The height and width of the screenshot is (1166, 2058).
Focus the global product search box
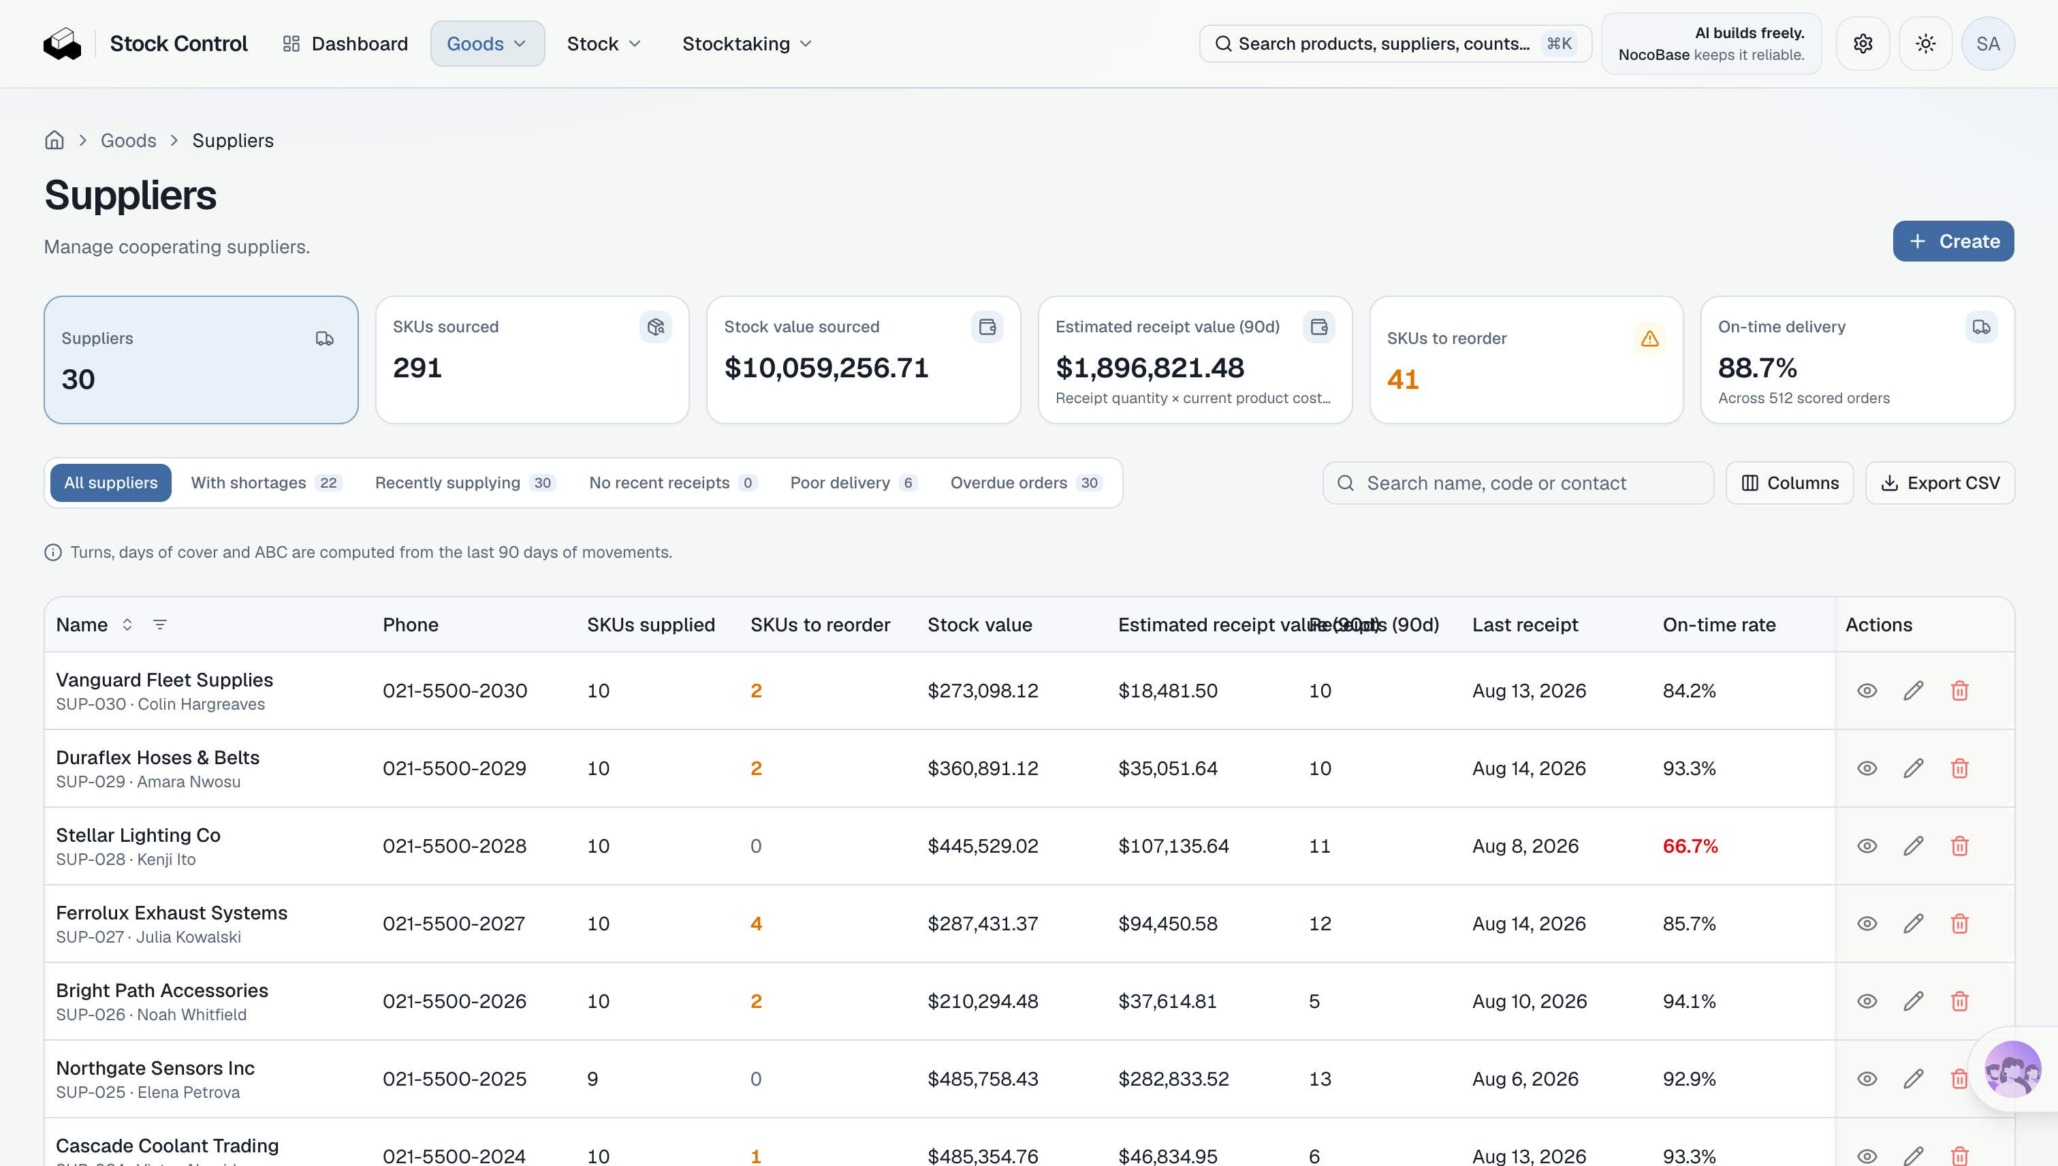pos(1396,44)
